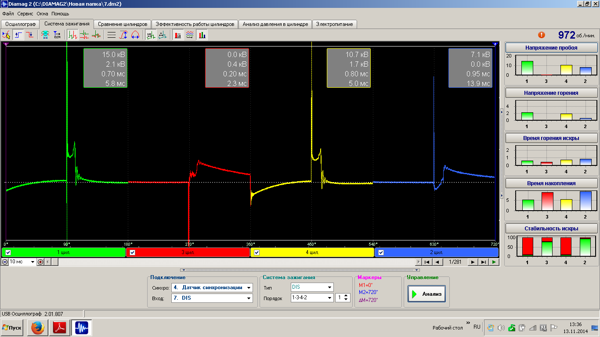Start playback with green play button
Viewport: 600px width, 337px height.
point(494,262)
